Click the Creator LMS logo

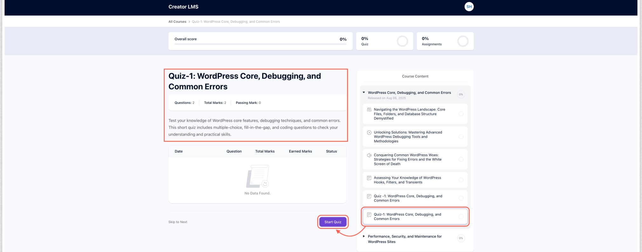[x=183, y=7]
